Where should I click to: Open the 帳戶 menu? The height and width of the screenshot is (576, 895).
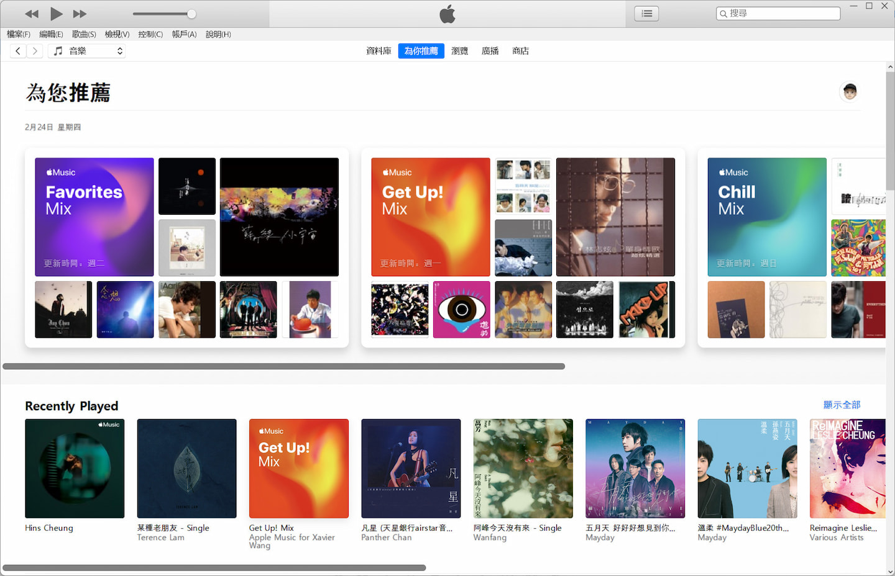(184, 34)
